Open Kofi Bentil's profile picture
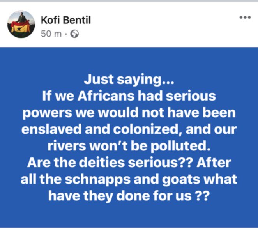Screen dimensions: 258x230 [x=21, y=24]
